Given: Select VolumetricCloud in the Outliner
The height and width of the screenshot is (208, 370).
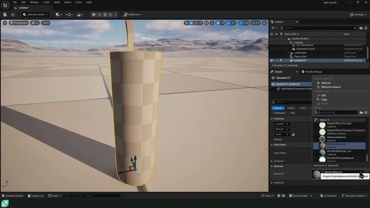Looking at the screenshot, I should (x=305, y=49).
